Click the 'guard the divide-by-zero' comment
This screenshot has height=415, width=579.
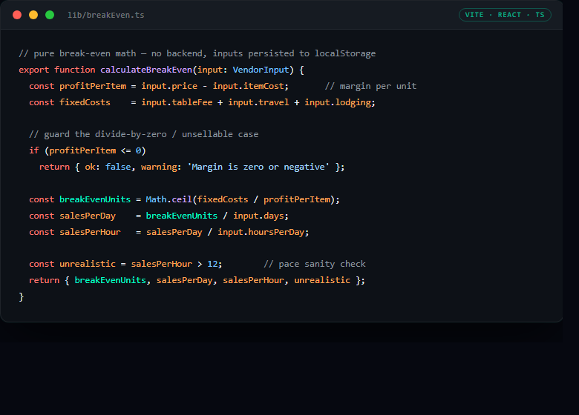144,134
